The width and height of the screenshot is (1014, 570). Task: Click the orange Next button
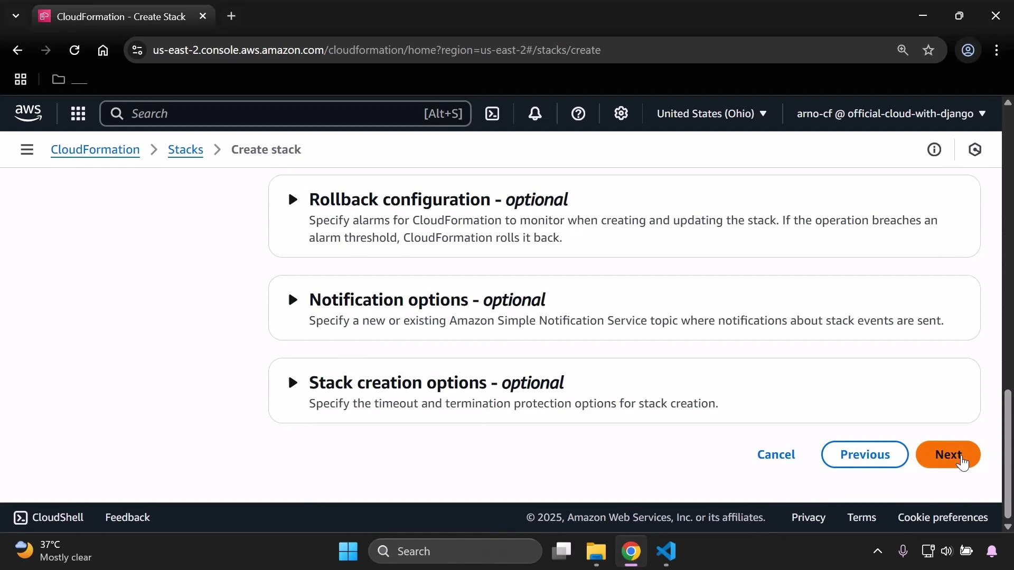pos(948,455)
